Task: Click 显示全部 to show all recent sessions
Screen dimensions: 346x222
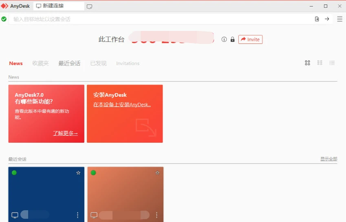Action: (328, 159)
